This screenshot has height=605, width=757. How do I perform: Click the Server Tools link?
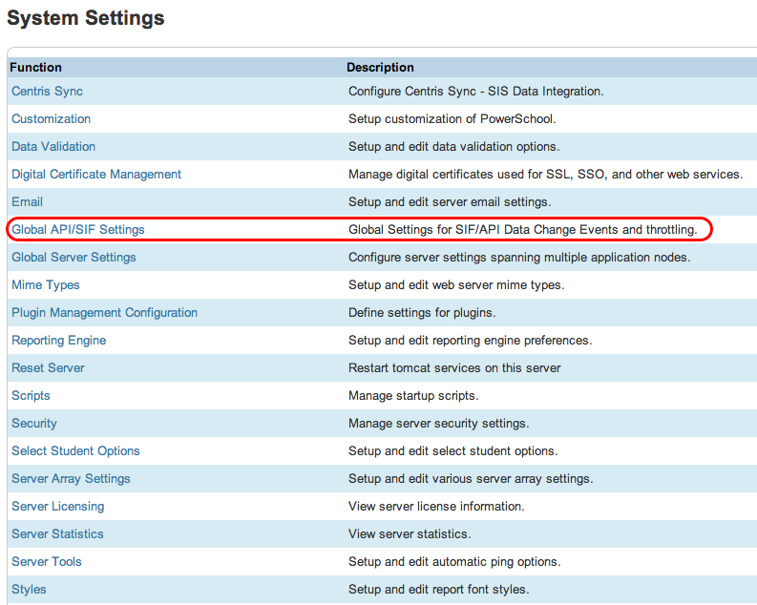tap(46, 562)
